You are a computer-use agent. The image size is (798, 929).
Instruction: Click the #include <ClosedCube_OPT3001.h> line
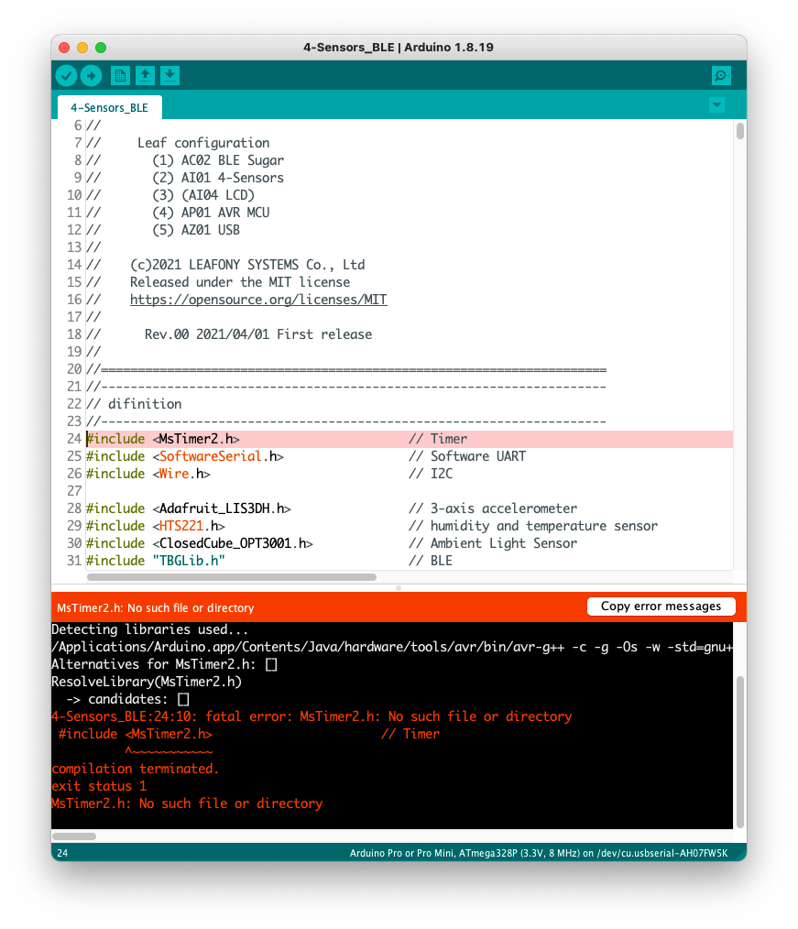tap(200, 542)
